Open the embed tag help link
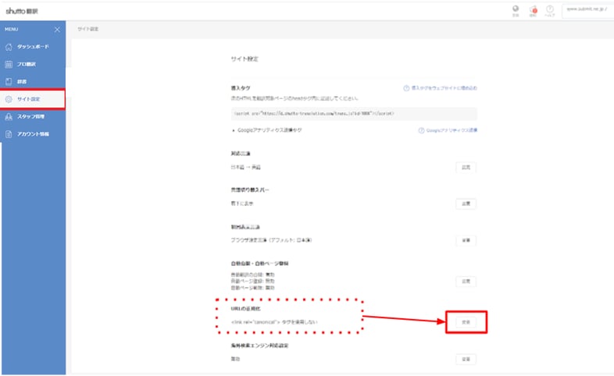The image size is (614, 376). tap(444, 88)
